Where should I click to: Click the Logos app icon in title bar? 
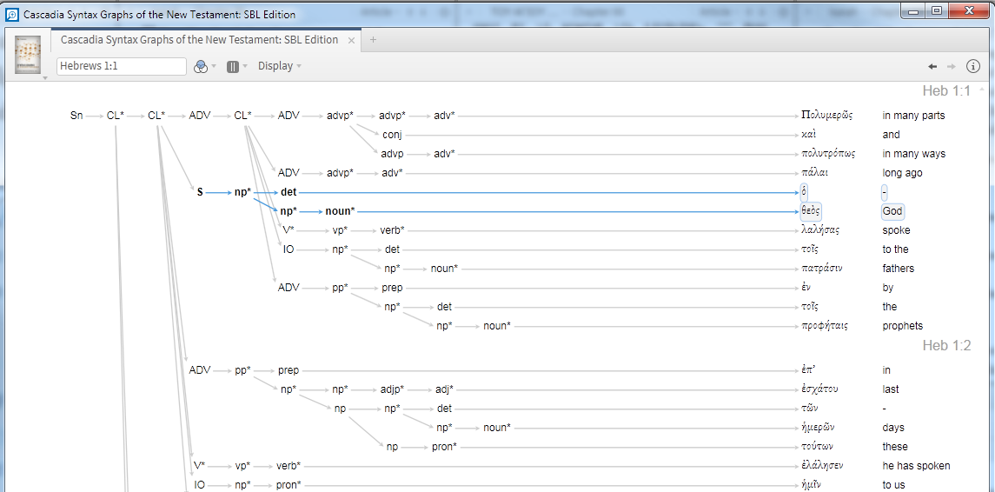(x=10, y=15)
